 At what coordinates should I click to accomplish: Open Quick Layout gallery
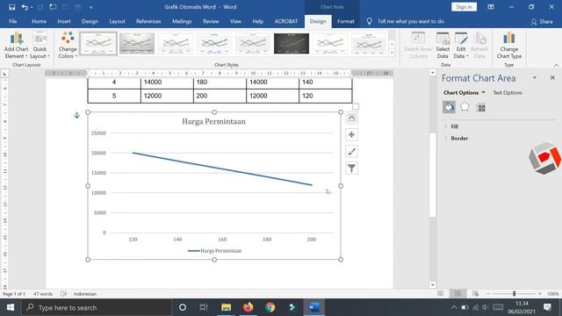(x=40, y=46)
